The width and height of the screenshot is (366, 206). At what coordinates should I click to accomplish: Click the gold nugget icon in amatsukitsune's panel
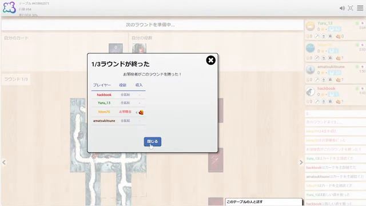click(338, 80)
